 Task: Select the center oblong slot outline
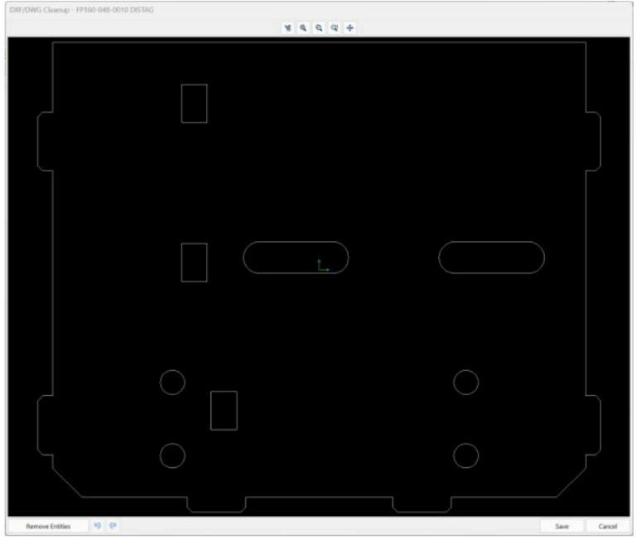point(296,242)
